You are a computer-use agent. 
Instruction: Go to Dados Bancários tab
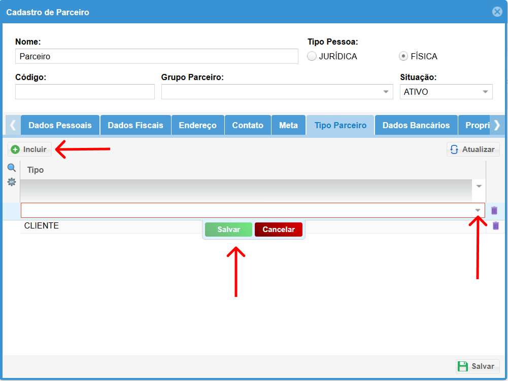416,125
